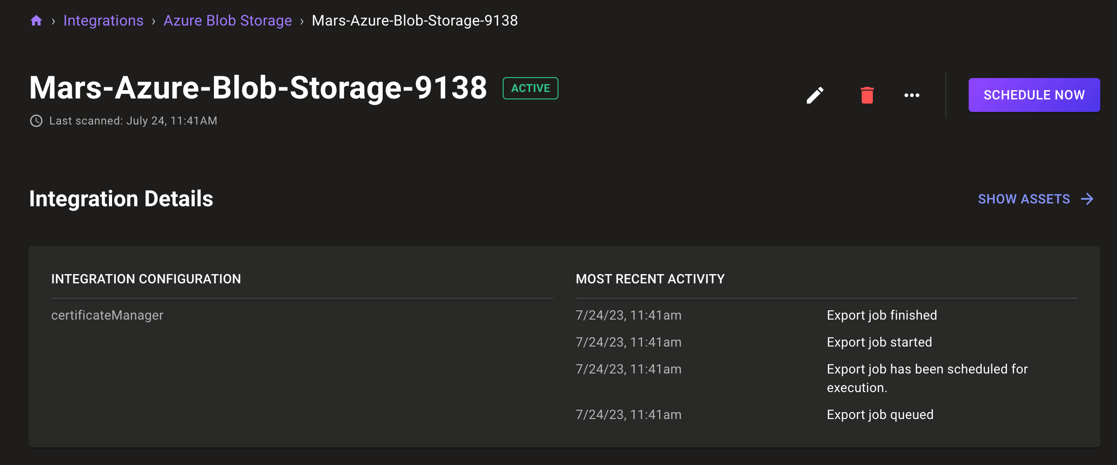Click the arrow icon next to SHOW ASSETS
This screenshot has width=1117, height=465.
click(1088, 199)
